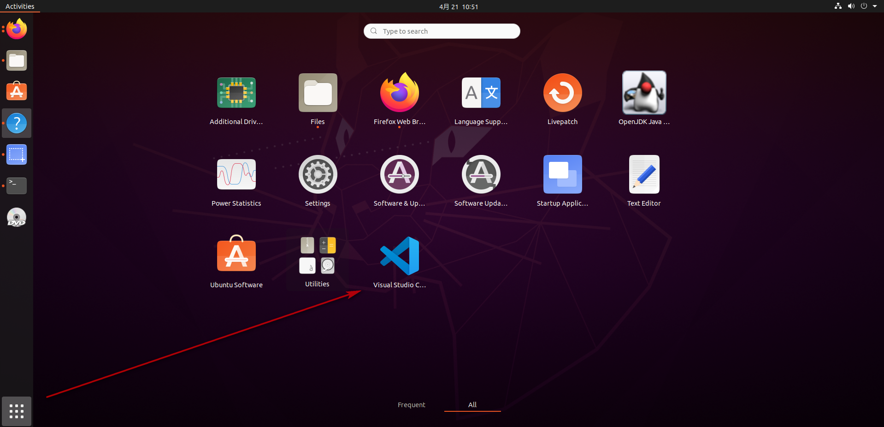Launch Text Editor
The image size is (884, 427).
[644, 174]
